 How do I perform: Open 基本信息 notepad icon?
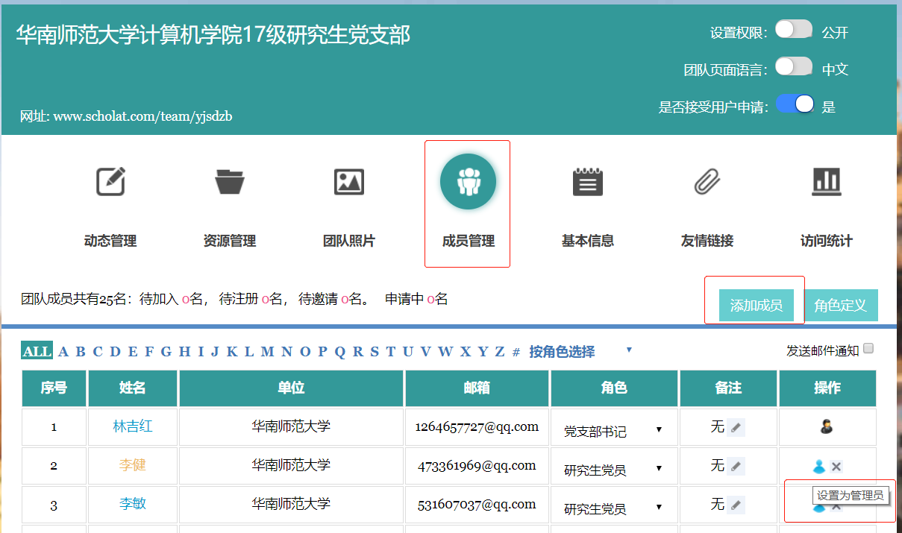(x=588, y=181)
